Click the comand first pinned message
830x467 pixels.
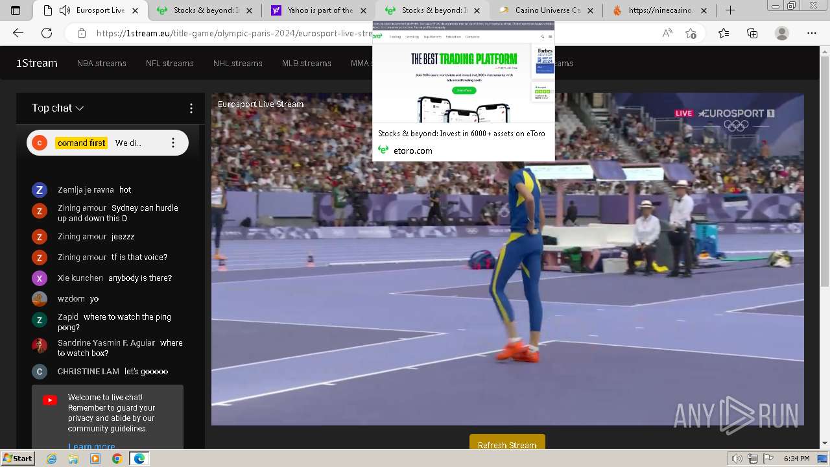(108, 143)
